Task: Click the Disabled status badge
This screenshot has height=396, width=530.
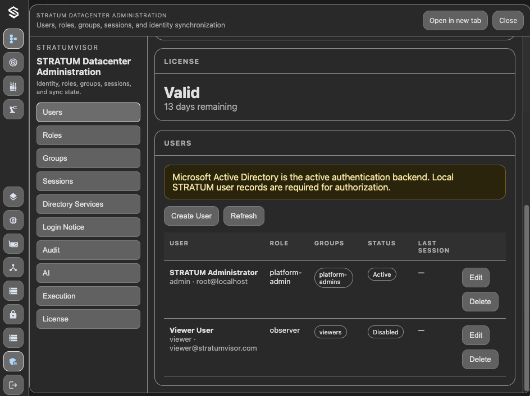Action: [x=385, y=332]
